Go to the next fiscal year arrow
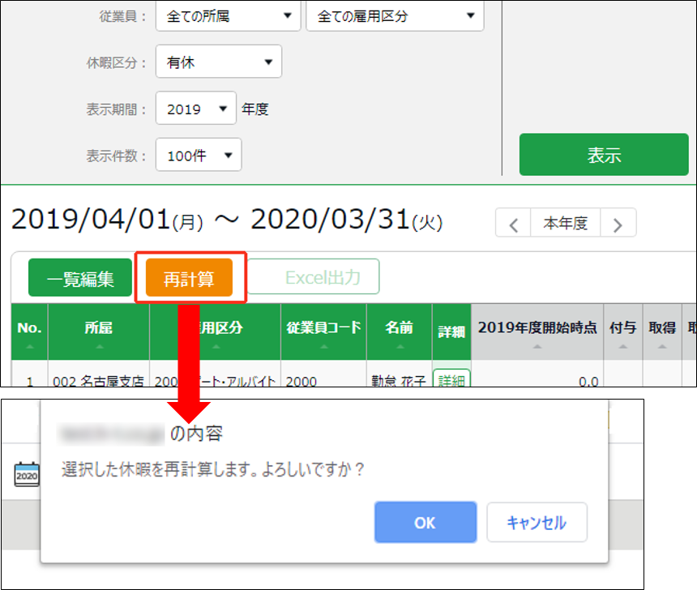The width and height of the screenshot is (697, 590). coord(618,224)
